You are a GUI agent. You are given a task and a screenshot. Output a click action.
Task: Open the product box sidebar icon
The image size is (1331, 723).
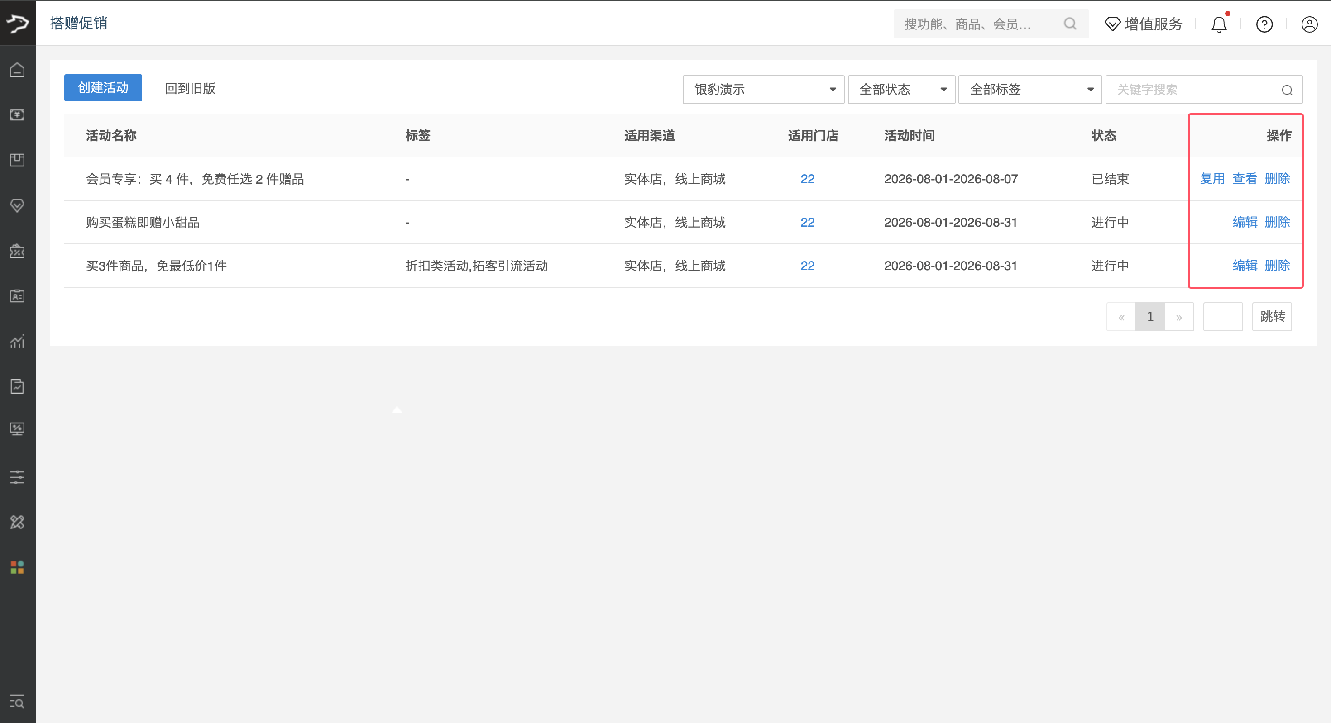click(18, 160)
